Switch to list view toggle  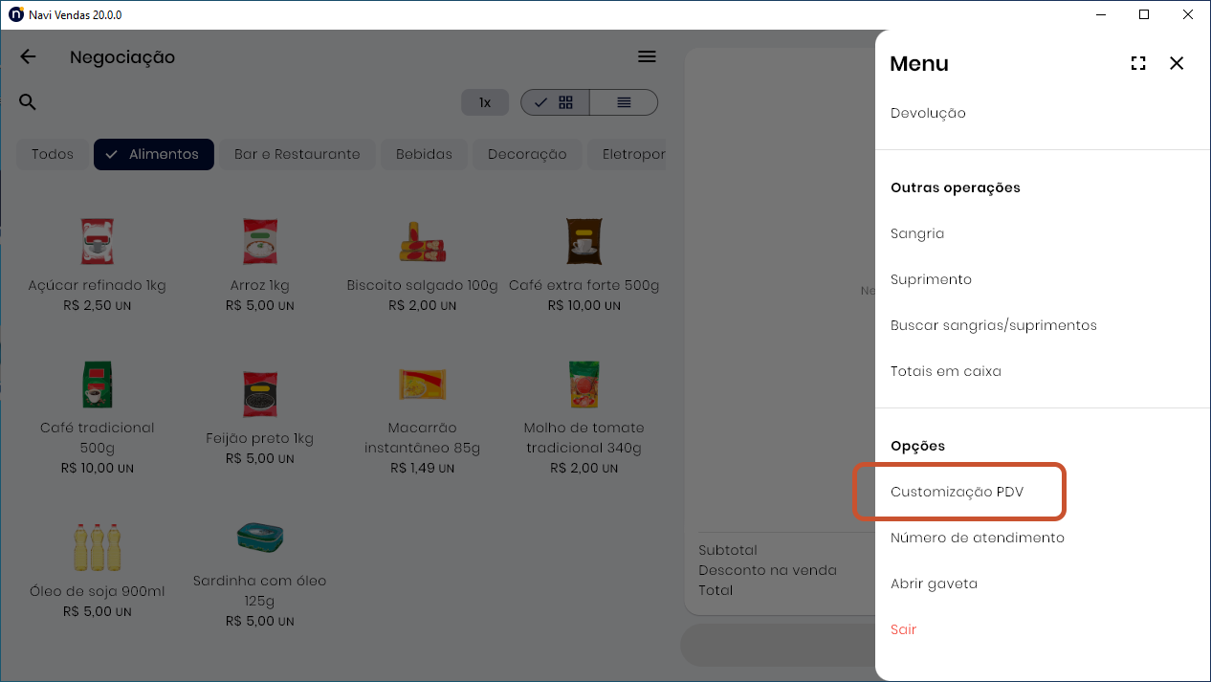pos(624,102)
